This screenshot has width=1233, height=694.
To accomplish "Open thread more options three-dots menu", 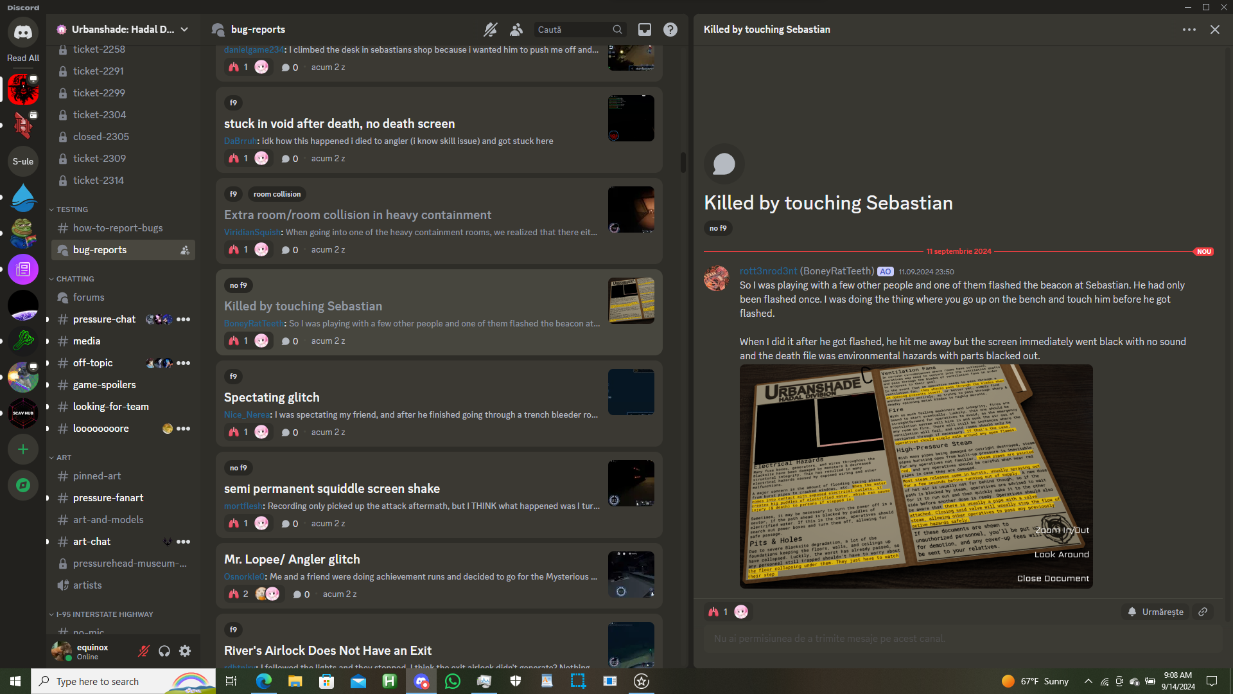I will pos(1189,30).
